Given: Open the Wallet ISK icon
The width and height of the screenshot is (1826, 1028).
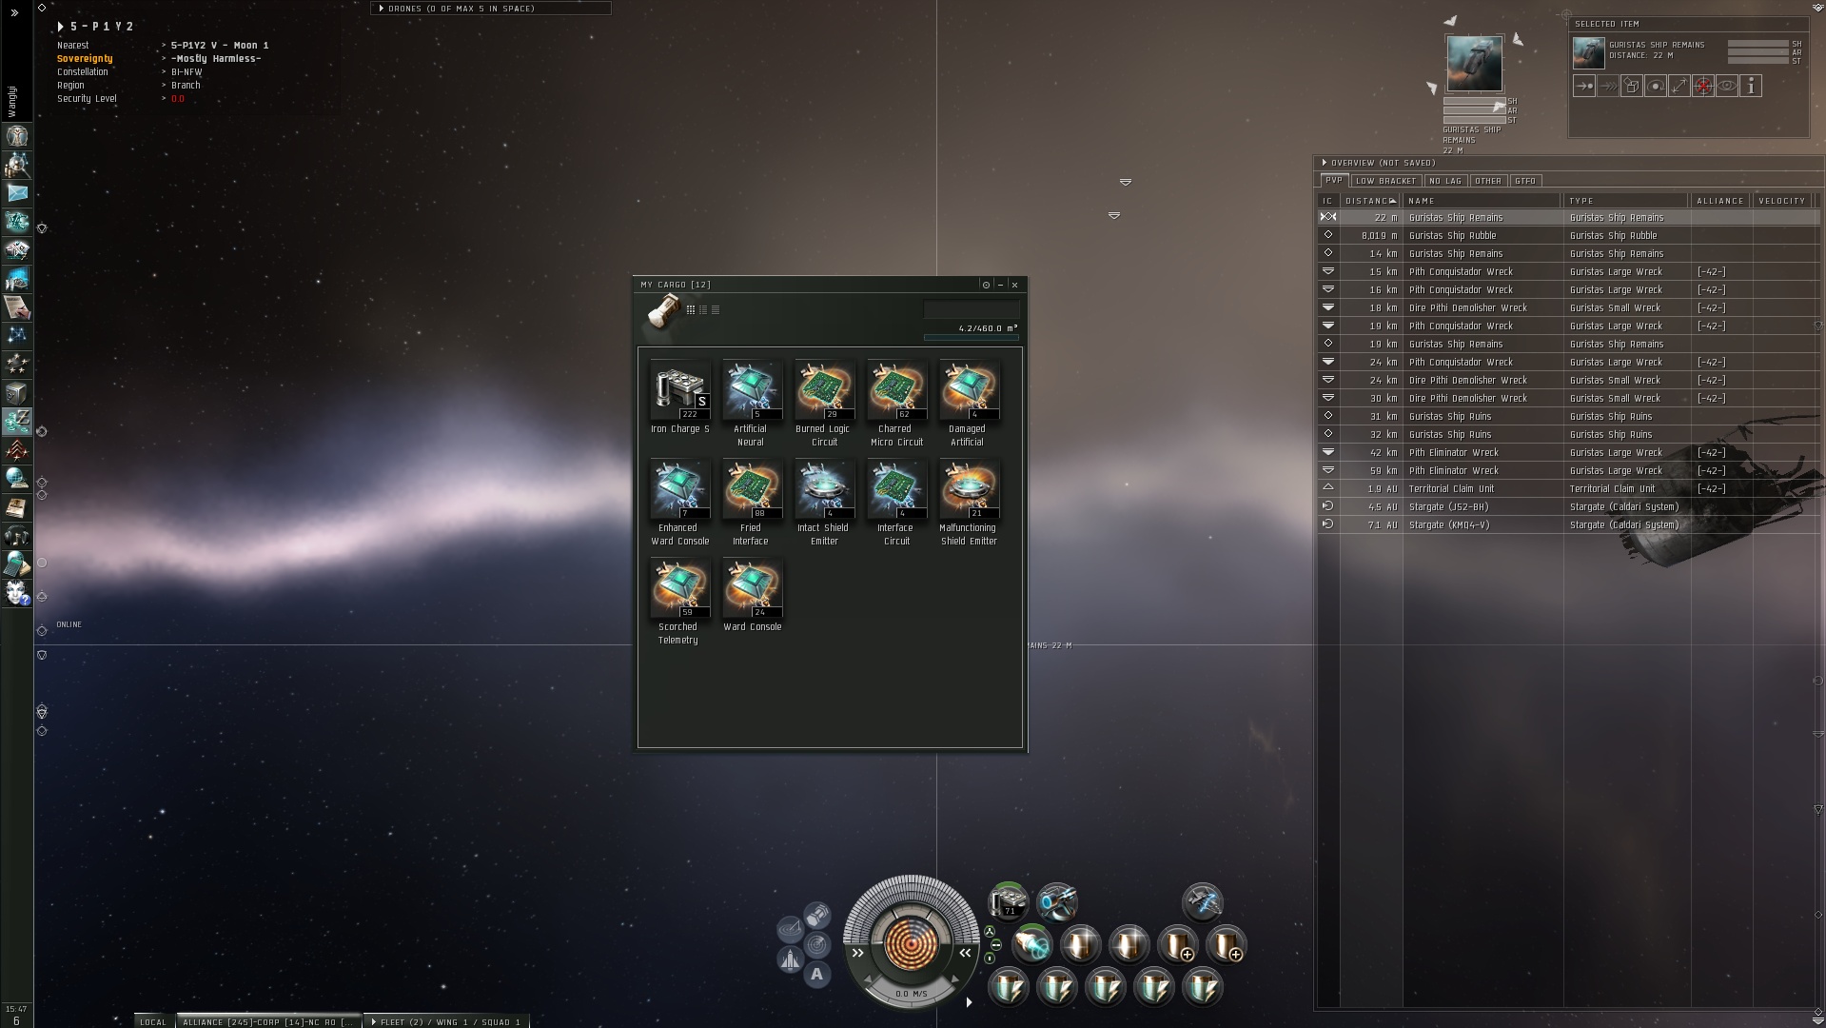Looking at the screenshot, I should tap(17, 422).
